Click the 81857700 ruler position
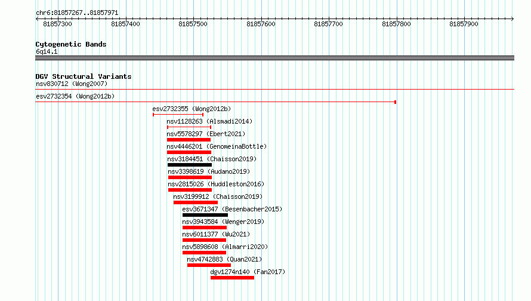Image resolution: width=531 pixels, height=301 pixels. 329,24
